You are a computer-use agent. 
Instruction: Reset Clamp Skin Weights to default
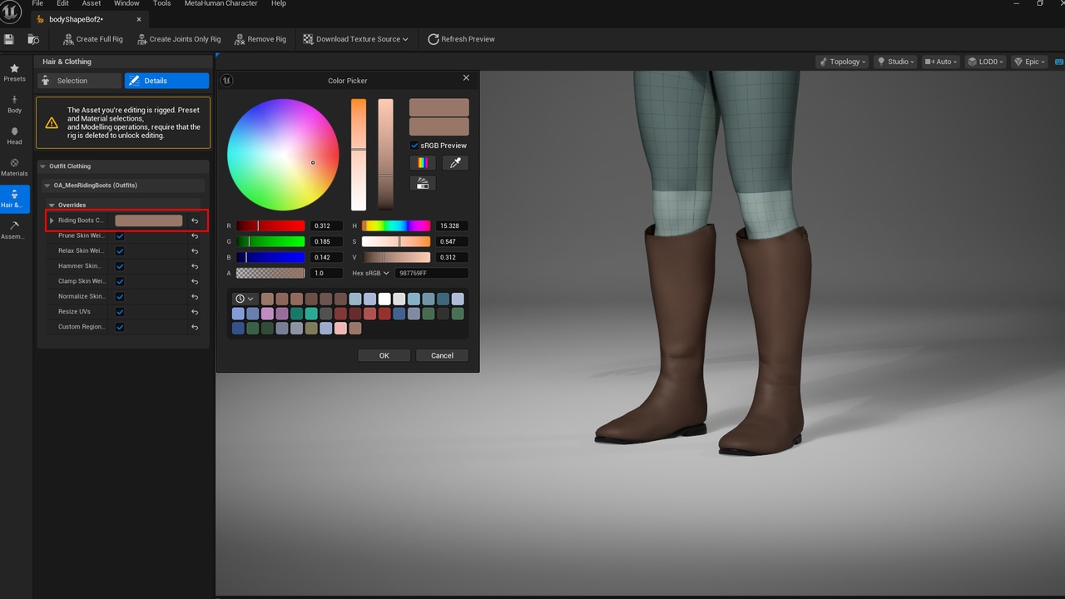(x=195, y=281)
